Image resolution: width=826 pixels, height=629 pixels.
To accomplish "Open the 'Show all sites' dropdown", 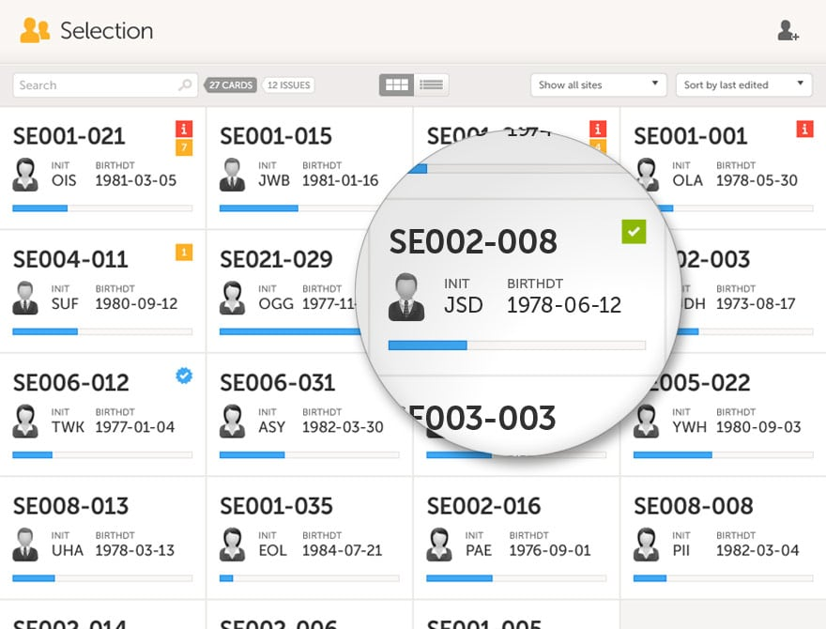I will pyautogui.click(x=599, y=84).
